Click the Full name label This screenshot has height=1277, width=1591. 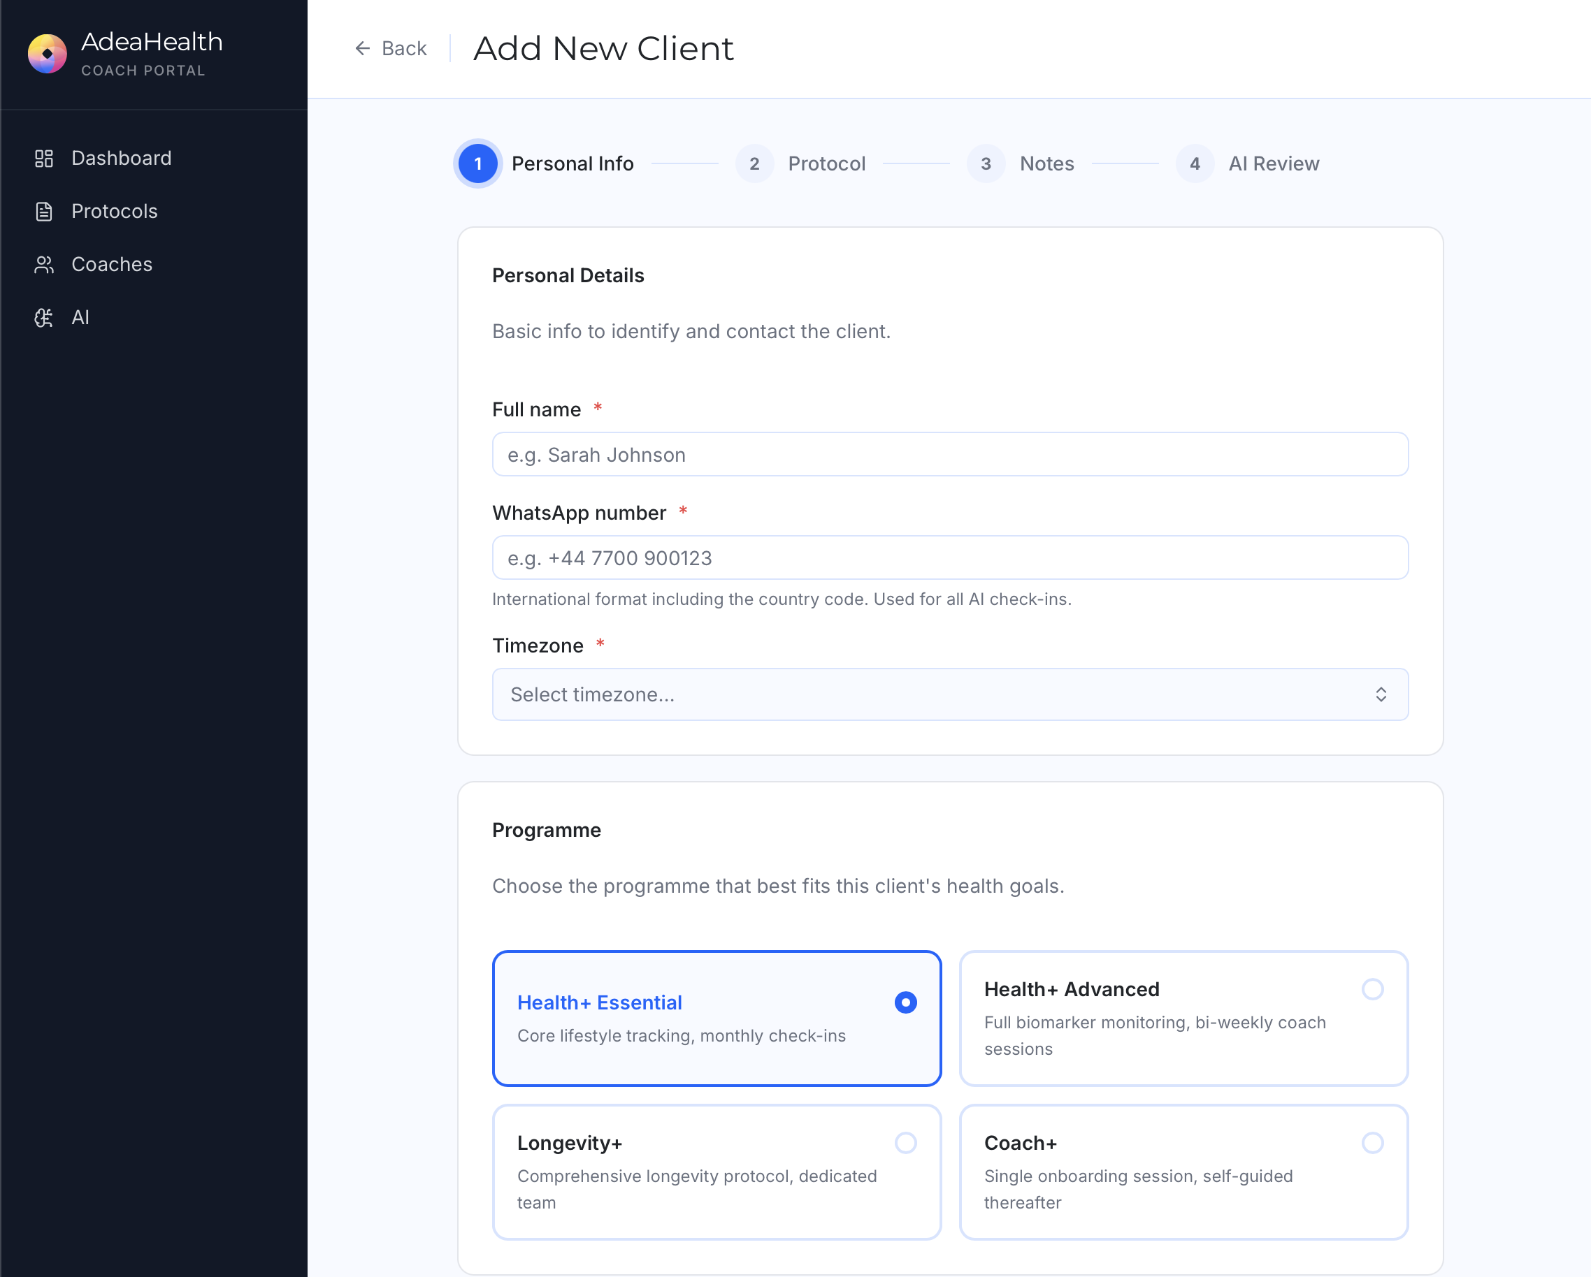click(536, 410)
